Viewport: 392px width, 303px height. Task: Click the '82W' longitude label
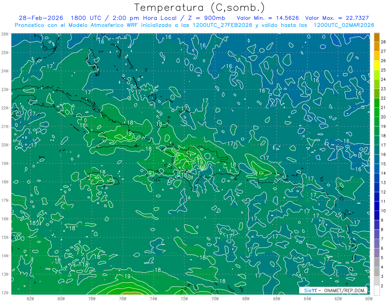[30, 298]
